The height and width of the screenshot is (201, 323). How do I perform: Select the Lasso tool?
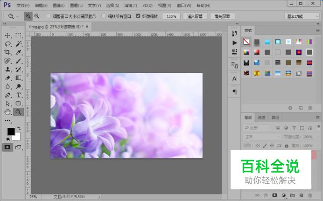(x=8, y=44)
